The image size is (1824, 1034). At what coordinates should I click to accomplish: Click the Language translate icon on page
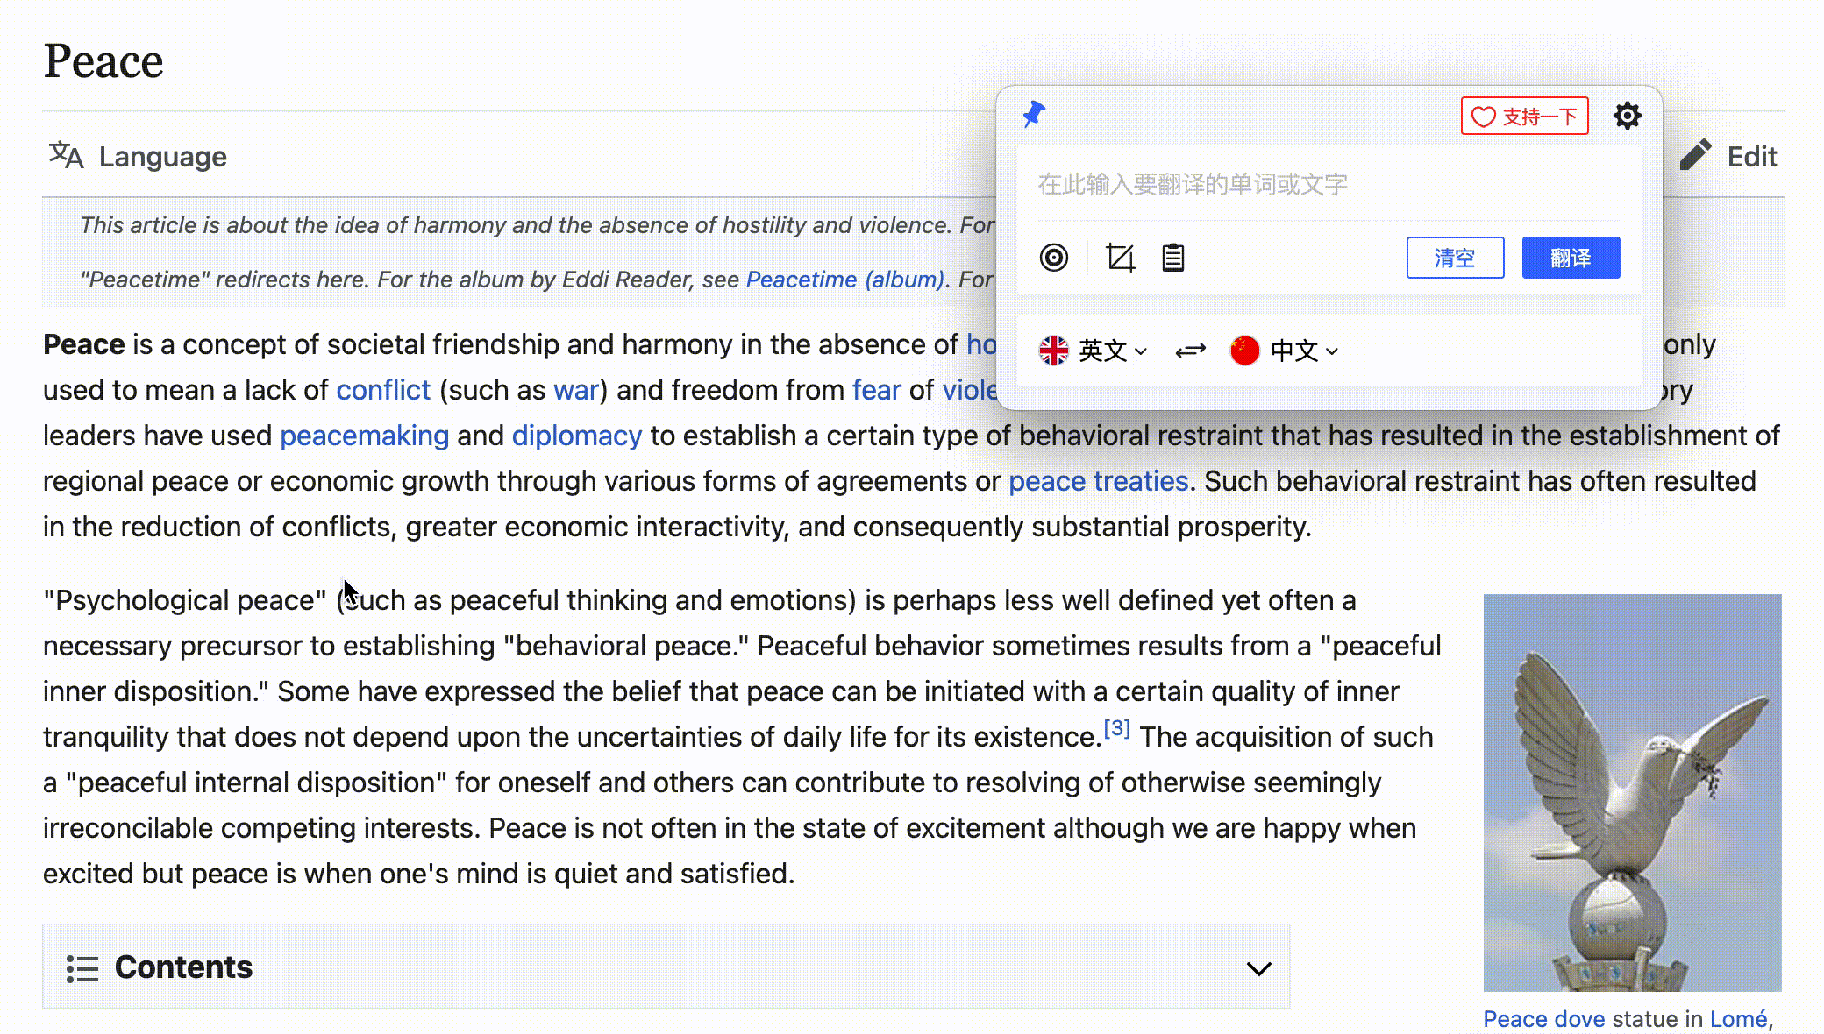point(67,156)
